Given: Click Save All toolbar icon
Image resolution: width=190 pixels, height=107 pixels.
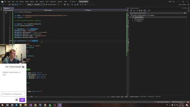Looking at the screenshot, I should coord(17,4).
